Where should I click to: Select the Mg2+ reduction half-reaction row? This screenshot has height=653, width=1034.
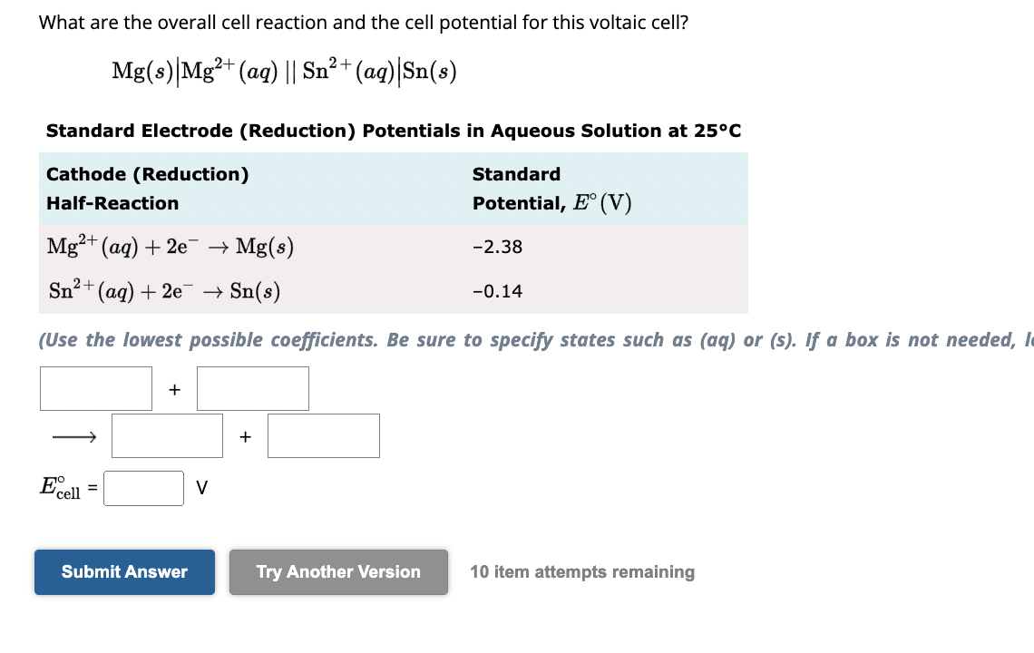click(169, 245)
